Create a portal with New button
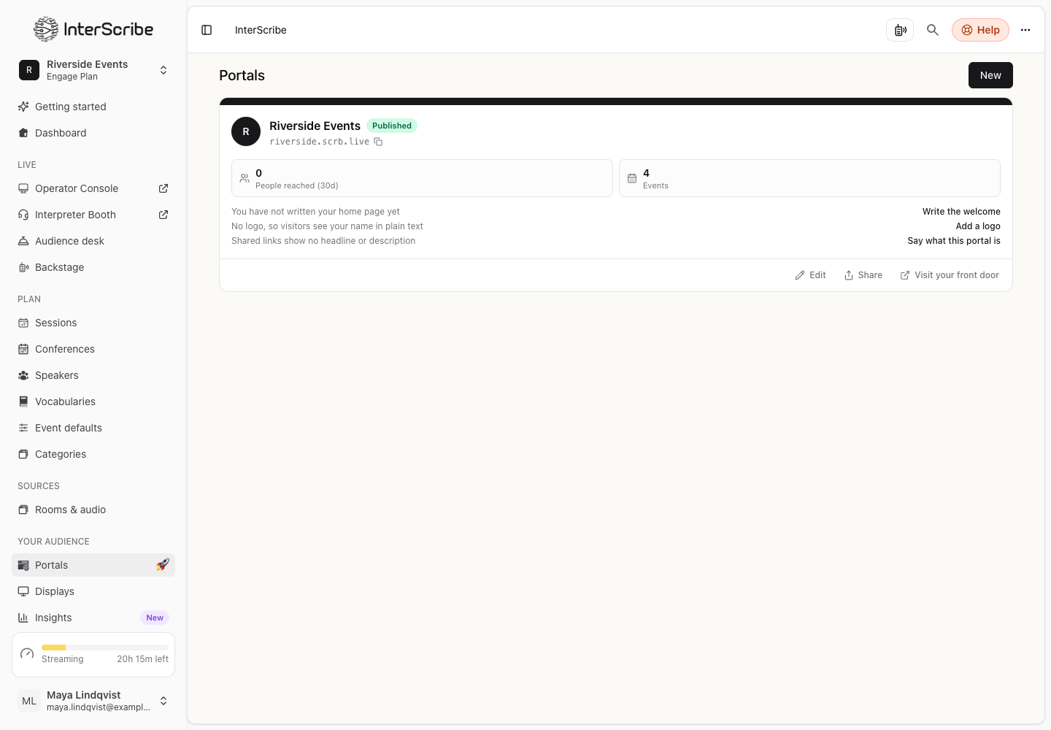The image size is (1051, 730). click(990, 75)
